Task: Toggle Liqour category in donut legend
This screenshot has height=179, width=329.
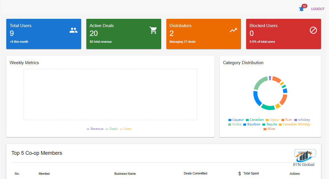Action: tap(273, 120)
